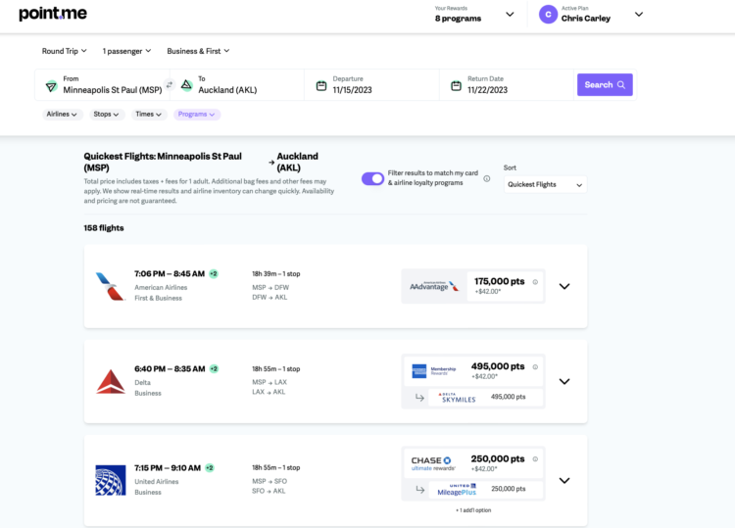Click the Chase Ultimate Rewards logo
Screen dimensions: 735x528
[433, 463]
